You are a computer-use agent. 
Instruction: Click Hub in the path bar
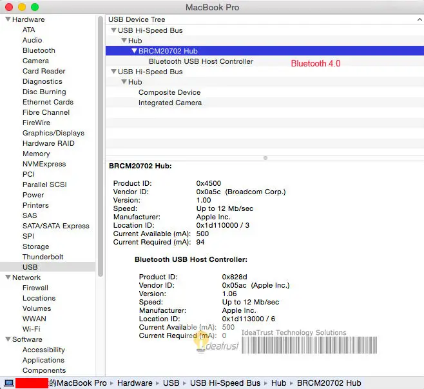(x=278, y=383)
